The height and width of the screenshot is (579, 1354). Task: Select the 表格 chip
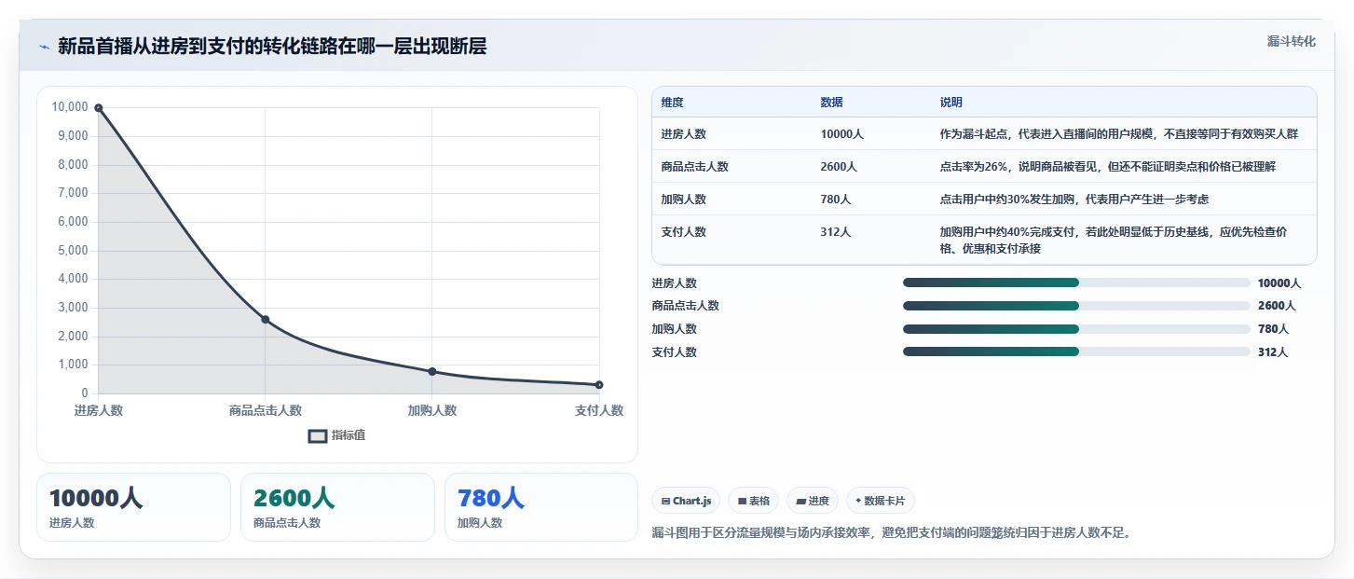pos(754,501)
